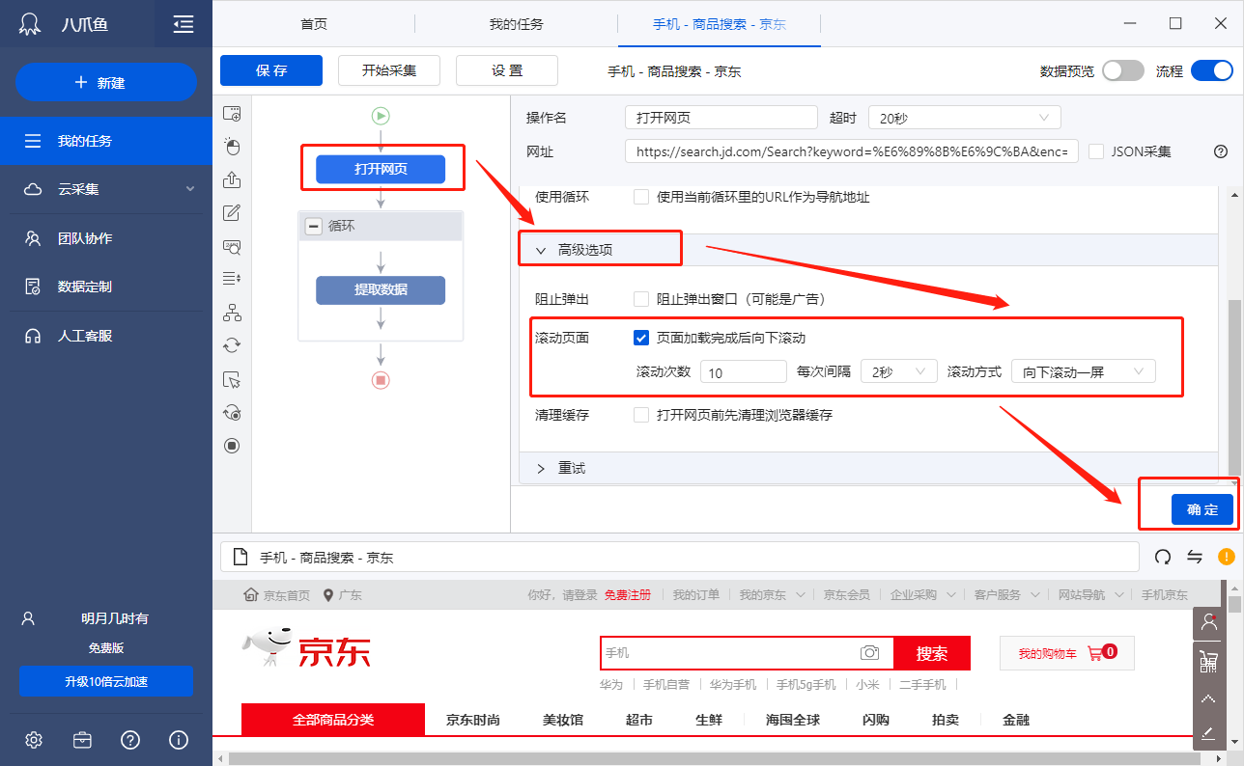Collapse the sidebar with the menu fold icon

pyautogui.click(x=184, y=24)
